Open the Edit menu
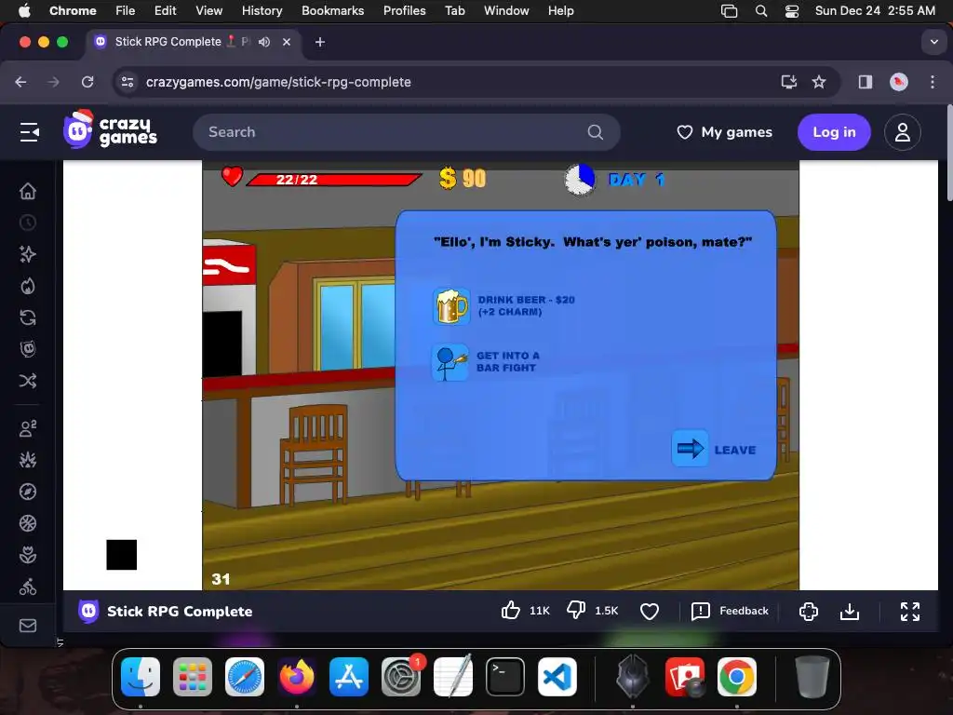The image size is (953, 715). click(166, 10)
